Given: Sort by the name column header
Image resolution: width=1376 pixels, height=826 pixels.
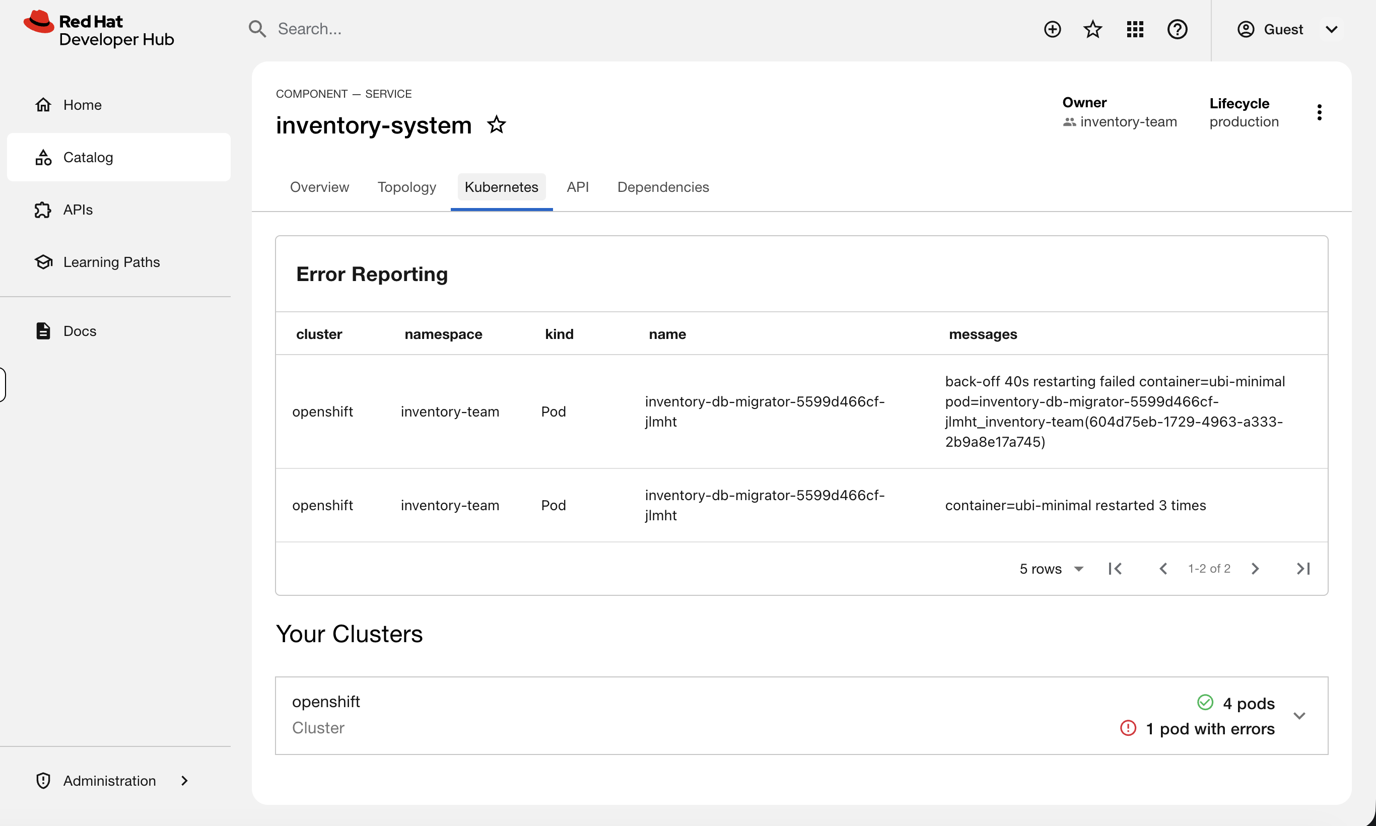Looking at the screenshot, I should pos(667,334).
